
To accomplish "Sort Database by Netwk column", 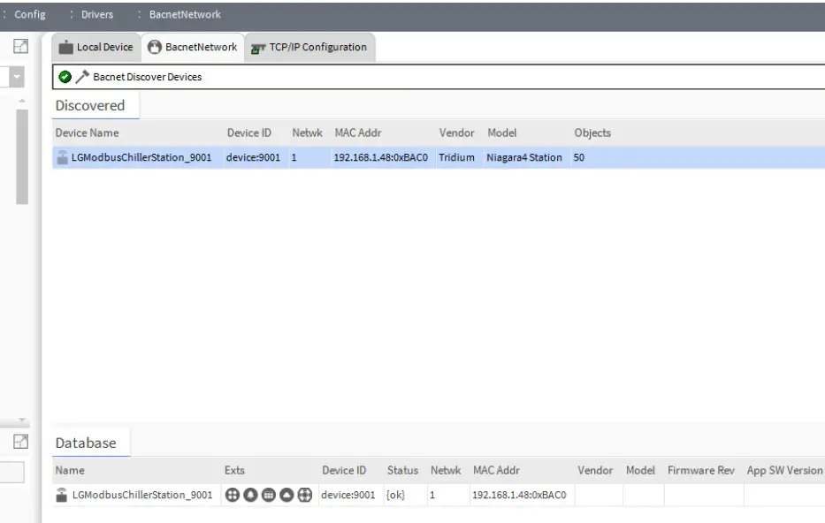I will point(446,471).
